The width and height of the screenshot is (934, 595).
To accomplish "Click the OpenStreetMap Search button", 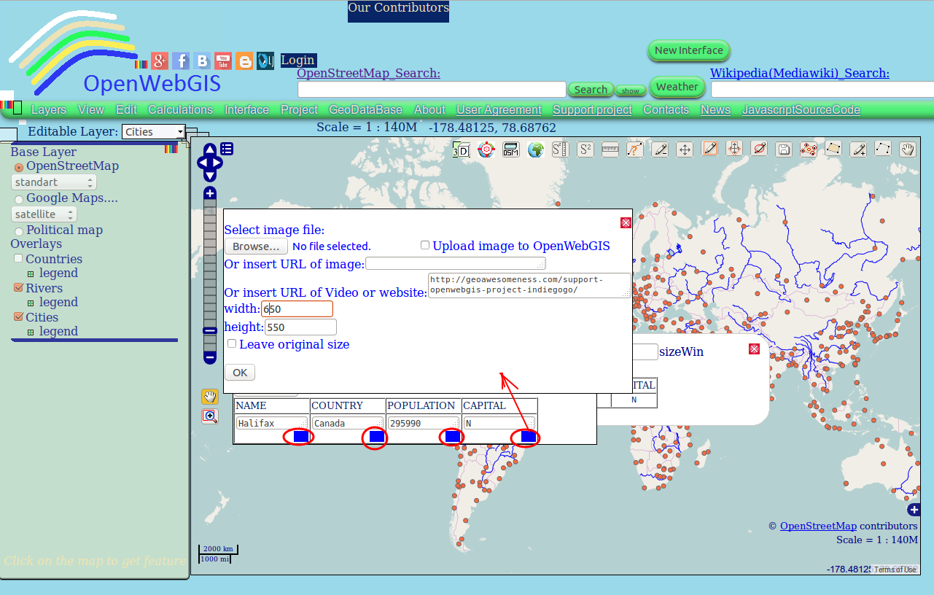I will point(591,90).
